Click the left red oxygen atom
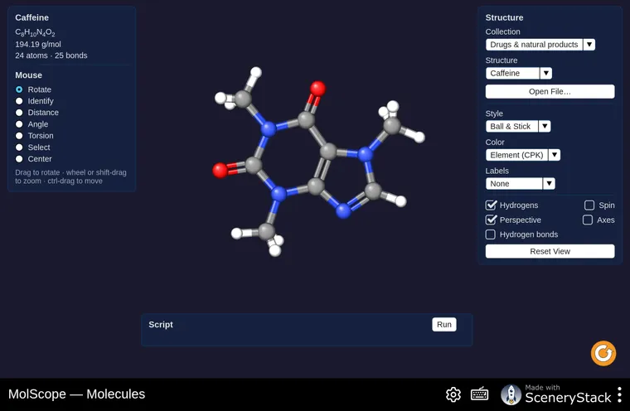Viewport: 630px width, 411px height. point(220,171)
